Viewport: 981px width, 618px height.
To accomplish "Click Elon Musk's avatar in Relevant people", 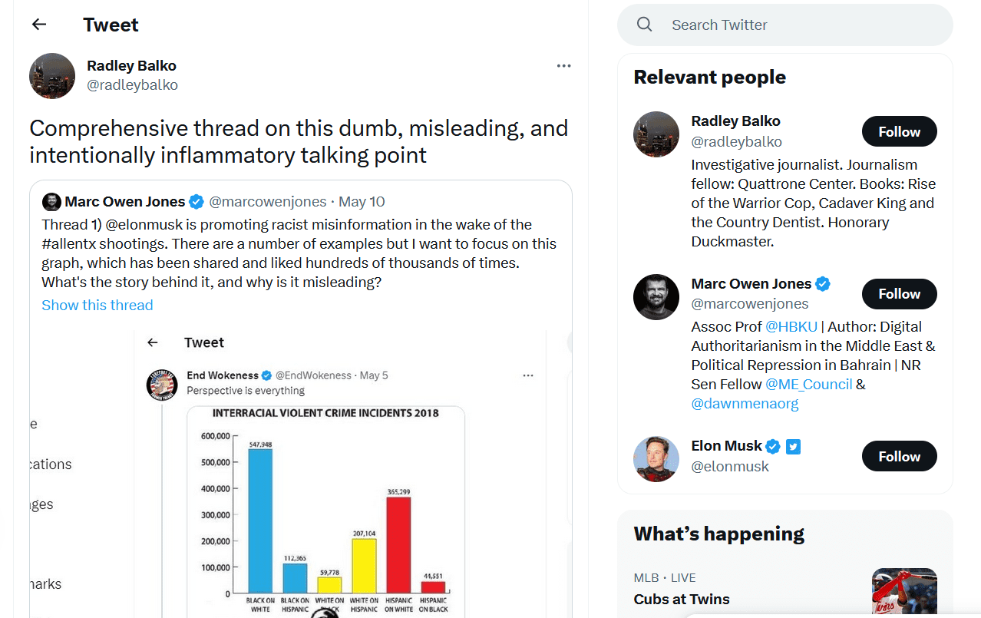I will (x=656, y=459).
